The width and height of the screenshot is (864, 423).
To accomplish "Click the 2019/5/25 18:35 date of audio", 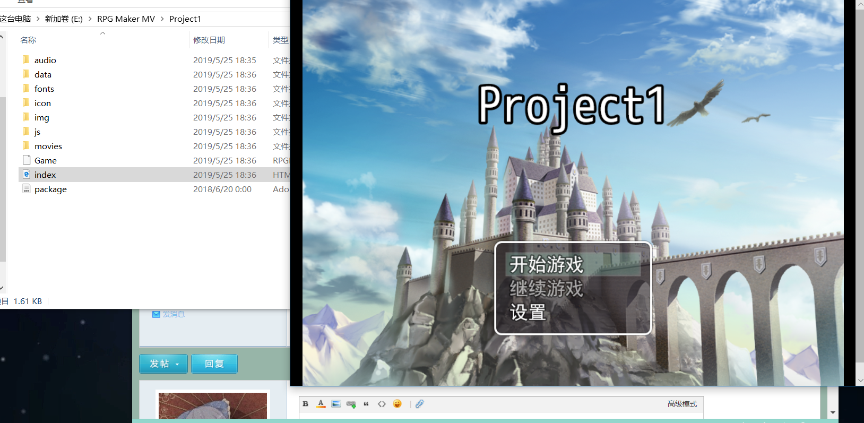I will click(224, 60).
